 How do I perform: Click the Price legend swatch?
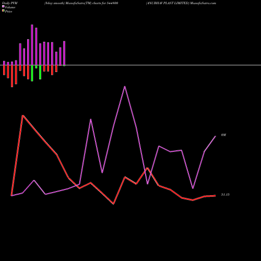tap(3, 11)
